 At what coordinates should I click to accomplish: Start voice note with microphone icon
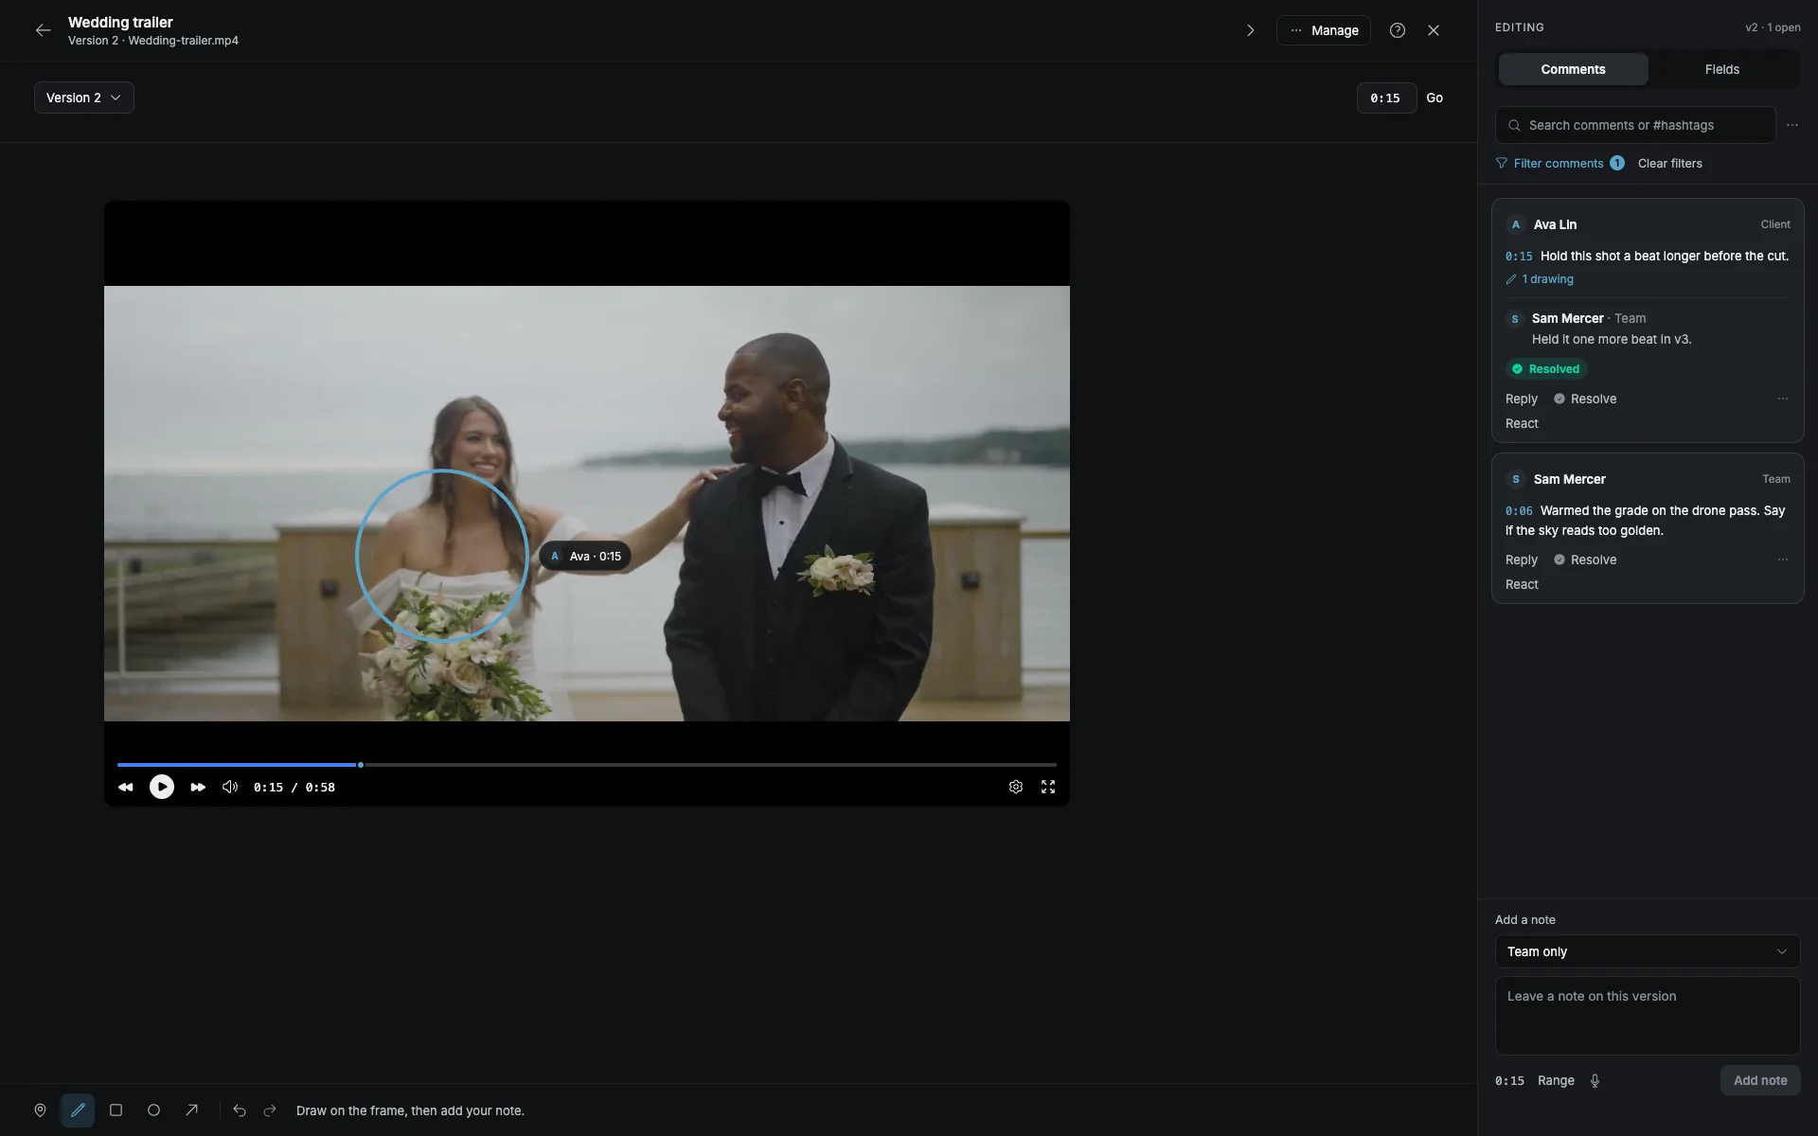pos(1595,1080)
